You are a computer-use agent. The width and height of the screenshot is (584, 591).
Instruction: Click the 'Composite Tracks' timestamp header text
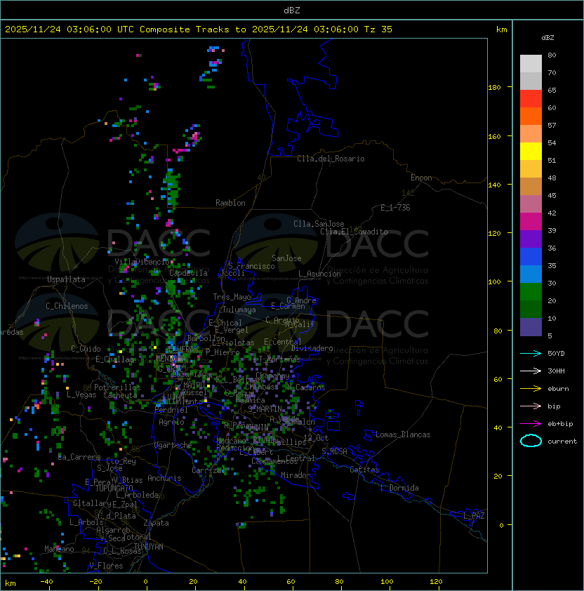click(199, 29)
